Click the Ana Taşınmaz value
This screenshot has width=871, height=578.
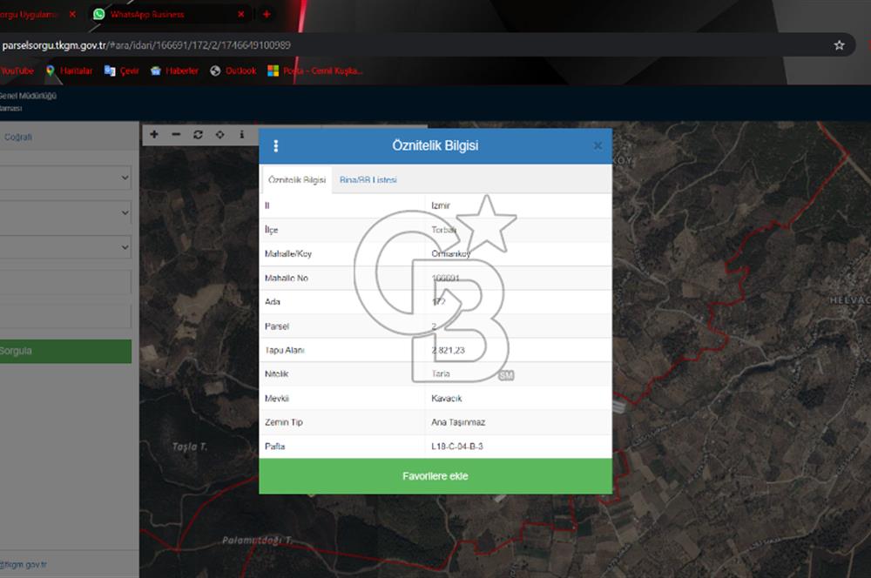click(x=458, y=422)
